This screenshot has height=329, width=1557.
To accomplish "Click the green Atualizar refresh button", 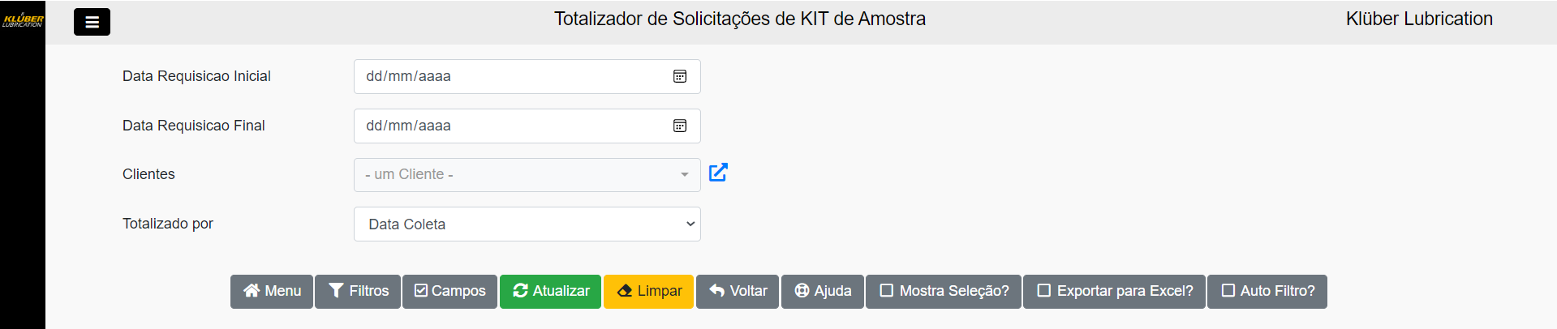I will 550,291.
